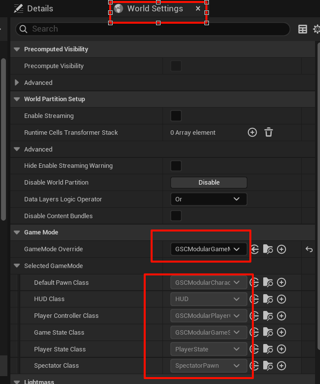Select the World Settings tab

coord(155,9)
